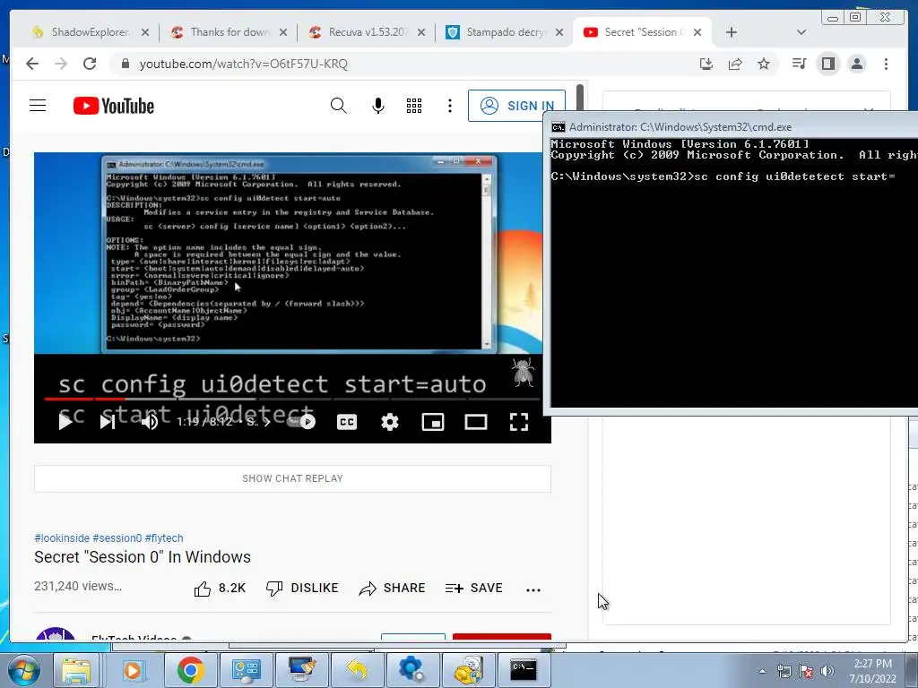
Task: Click the cmd.exe title bar icon
Action: pos(559,127)
